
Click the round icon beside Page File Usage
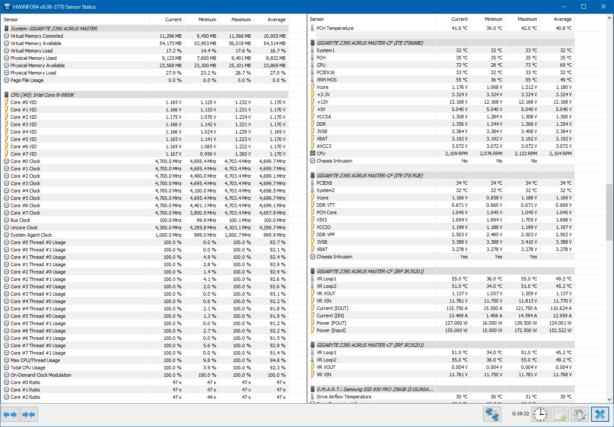[x=7, y=80]
